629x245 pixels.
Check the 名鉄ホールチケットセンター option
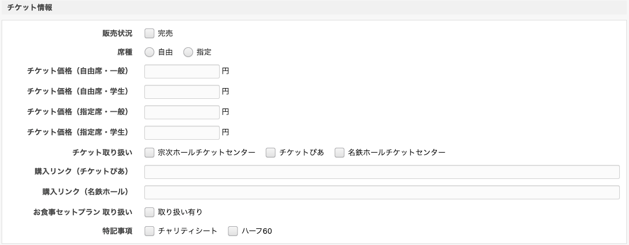(339, 153)
